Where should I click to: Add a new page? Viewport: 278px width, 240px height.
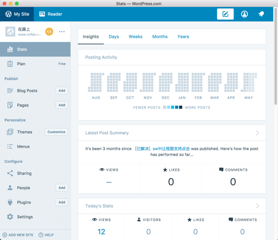(x=62, y=105)
